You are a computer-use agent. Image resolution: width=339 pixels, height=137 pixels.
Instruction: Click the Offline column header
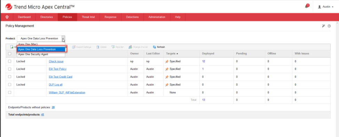coord(271,54)
